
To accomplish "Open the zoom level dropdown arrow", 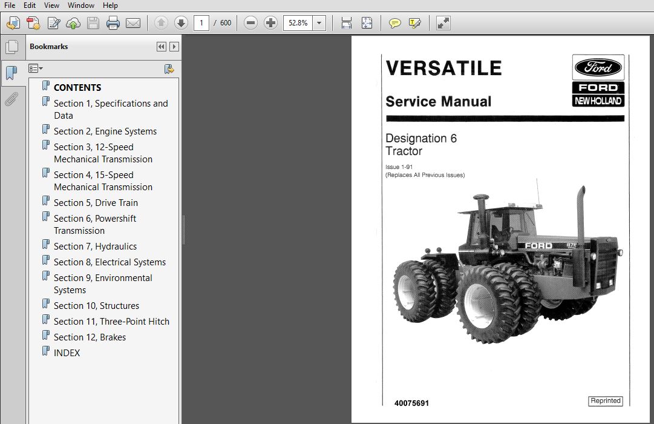I will pyautogui.click(x=319, y=23).
